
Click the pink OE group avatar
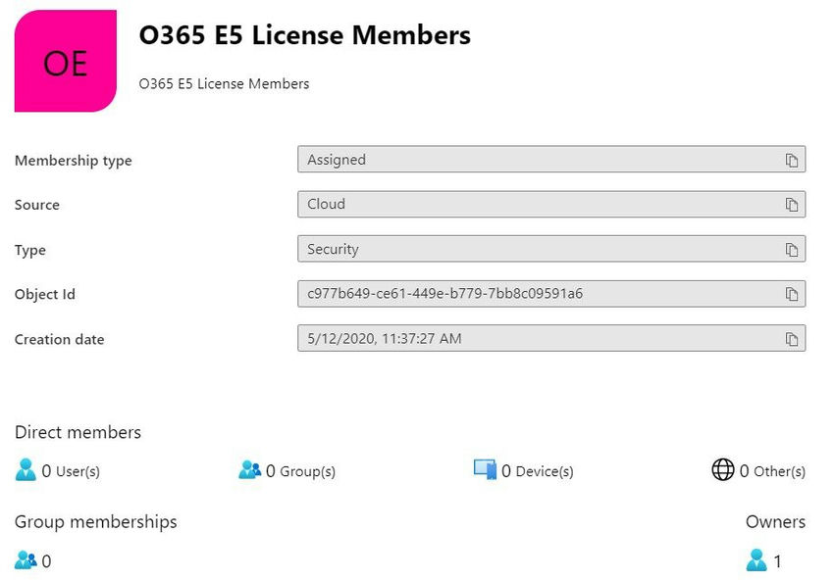tap(65, 62)
